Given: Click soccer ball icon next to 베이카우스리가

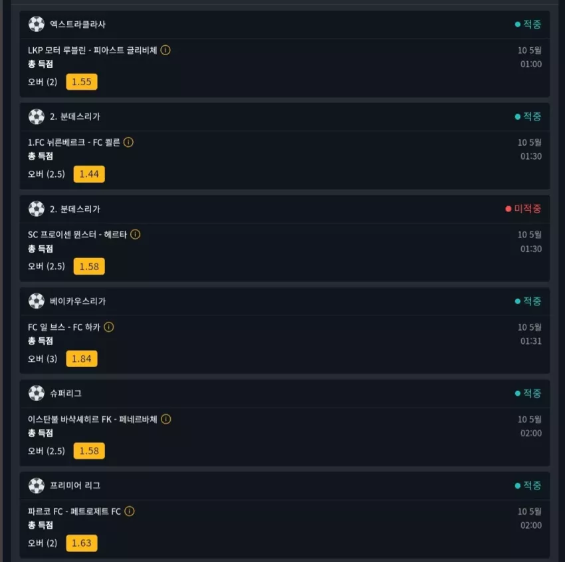Looking at the screenshot, I should 37,301.
